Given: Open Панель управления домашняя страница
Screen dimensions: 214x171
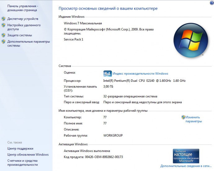Looking at the screenshot, I should tap(23, 8).
